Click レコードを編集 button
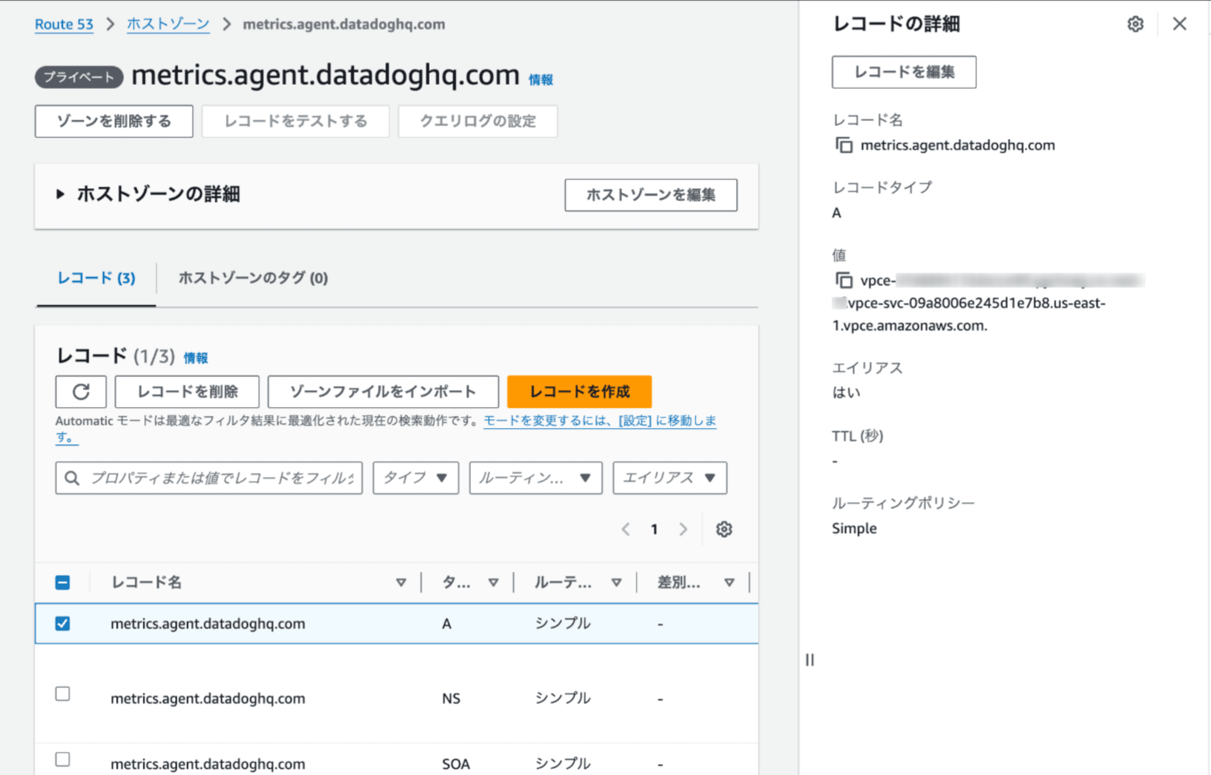1211x775 pixels. point(904,72)
